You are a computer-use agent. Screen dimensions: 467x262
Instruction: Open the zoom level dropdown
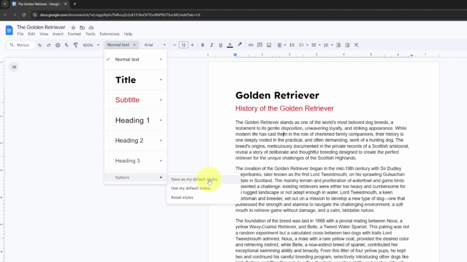tap(91, 45)
